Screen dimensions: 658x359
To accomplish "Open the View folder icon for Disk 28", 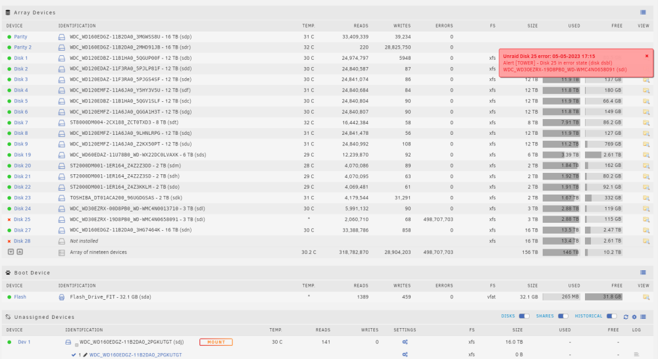I will pos(646,241).
